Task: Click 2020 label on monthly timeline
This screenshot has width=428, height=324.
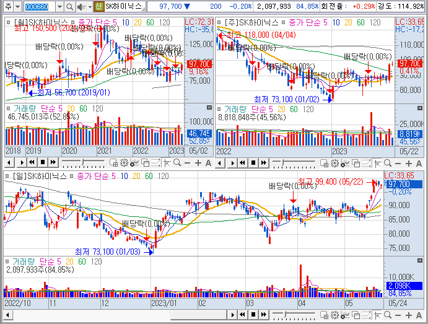Action: tap(69, 151)
